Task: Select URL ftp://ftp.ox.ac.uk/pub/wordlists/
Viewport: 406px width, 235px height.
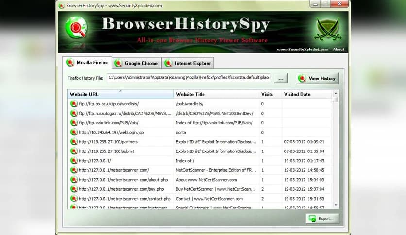Action: 109,104
